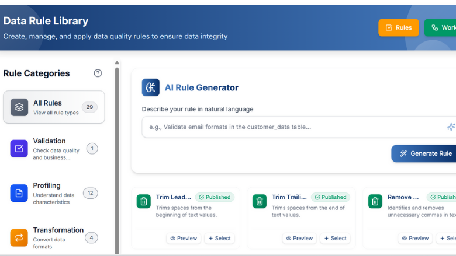This screenshot has width=456, height=256.
Task: Click the Profiling category document icon
Action: click(19, 193)
